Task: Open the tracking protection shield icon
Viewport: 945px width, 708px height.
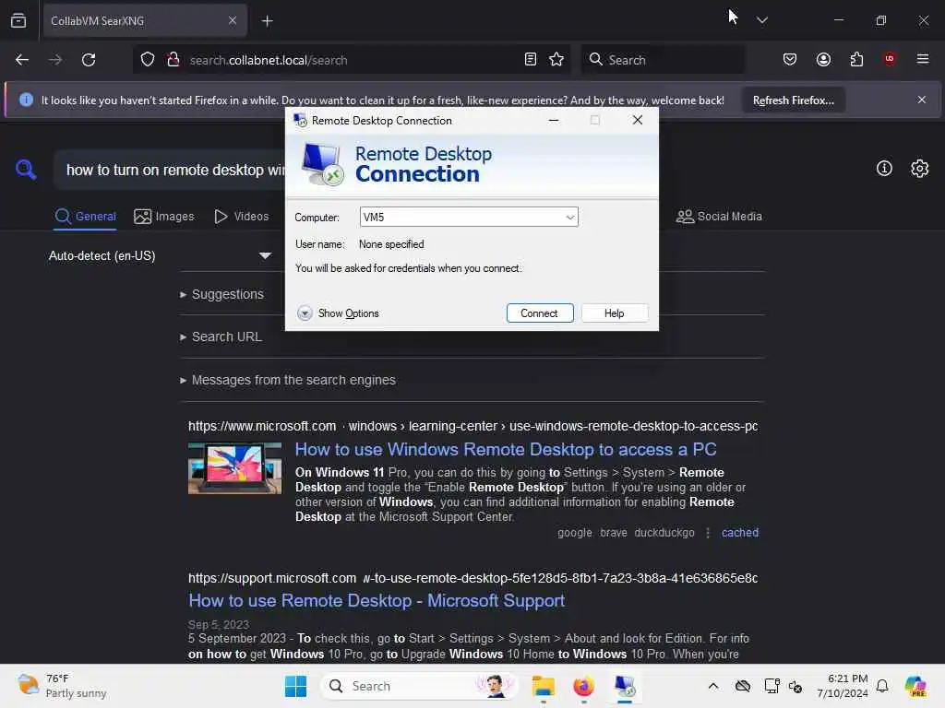Action: coord(148,60)
